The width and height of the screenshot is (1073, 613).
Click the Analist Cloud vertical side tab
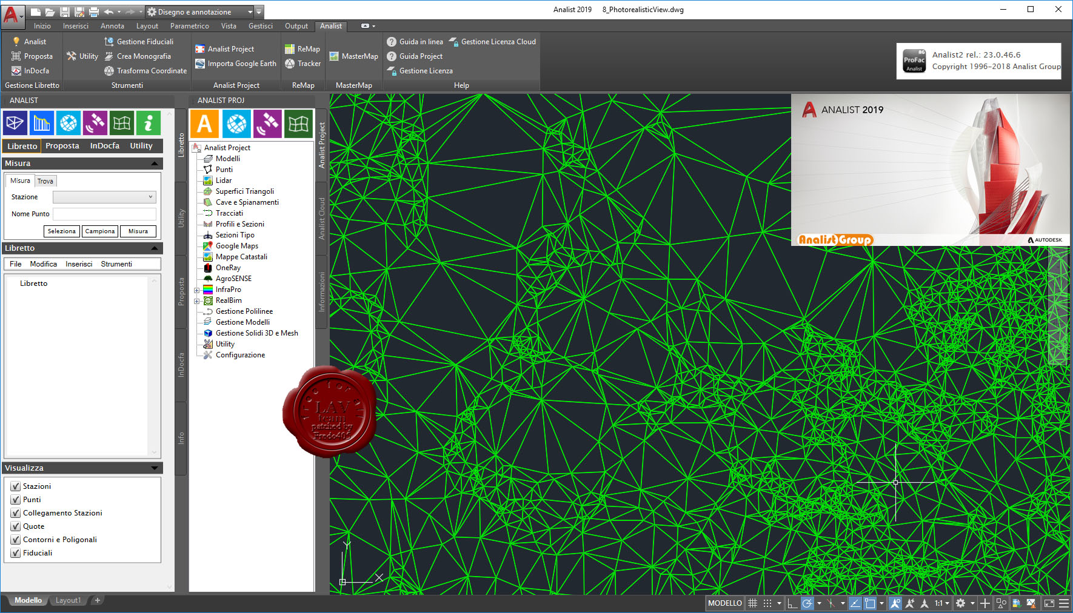click(x=322, y=219)
